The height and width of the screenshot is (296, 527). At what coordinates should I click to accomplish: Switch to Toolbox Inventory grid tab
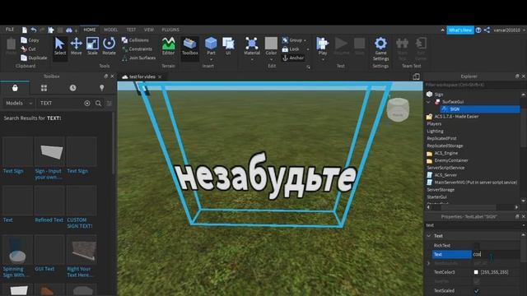point(44,88)
